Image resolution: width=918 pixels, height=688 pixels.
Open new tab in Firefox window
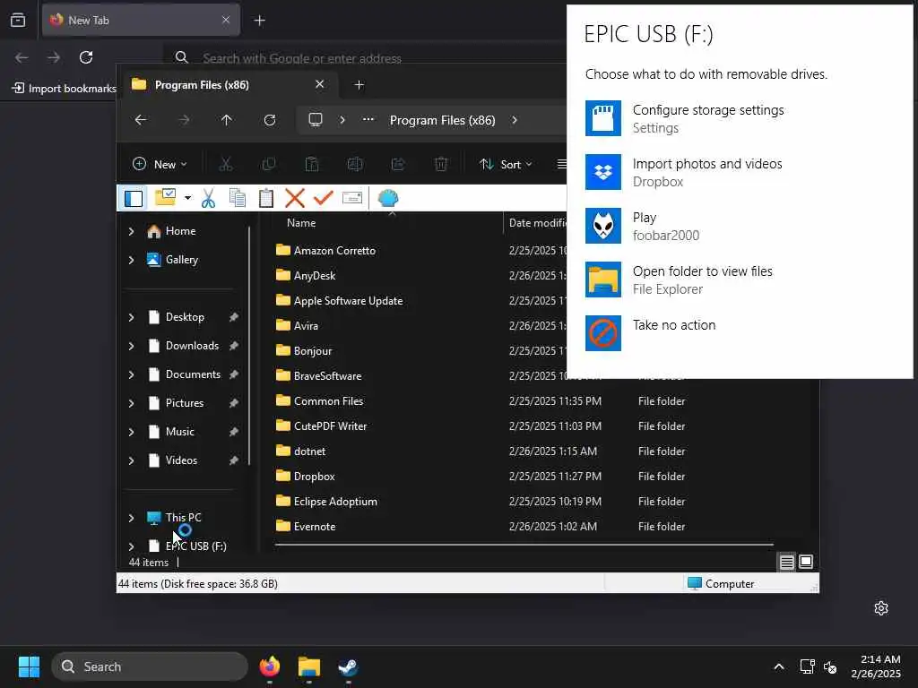pos(259,21)
